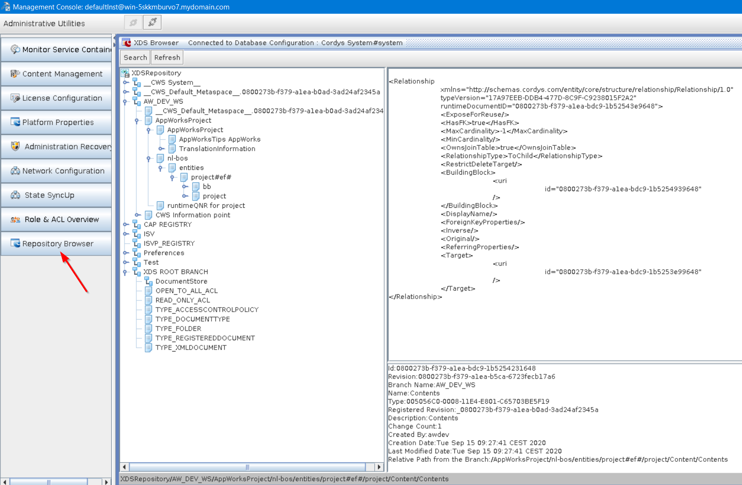Open Administration Recovery from sidebar
The height and width of the screenshot is (485, 742).
tap(56, 146)
